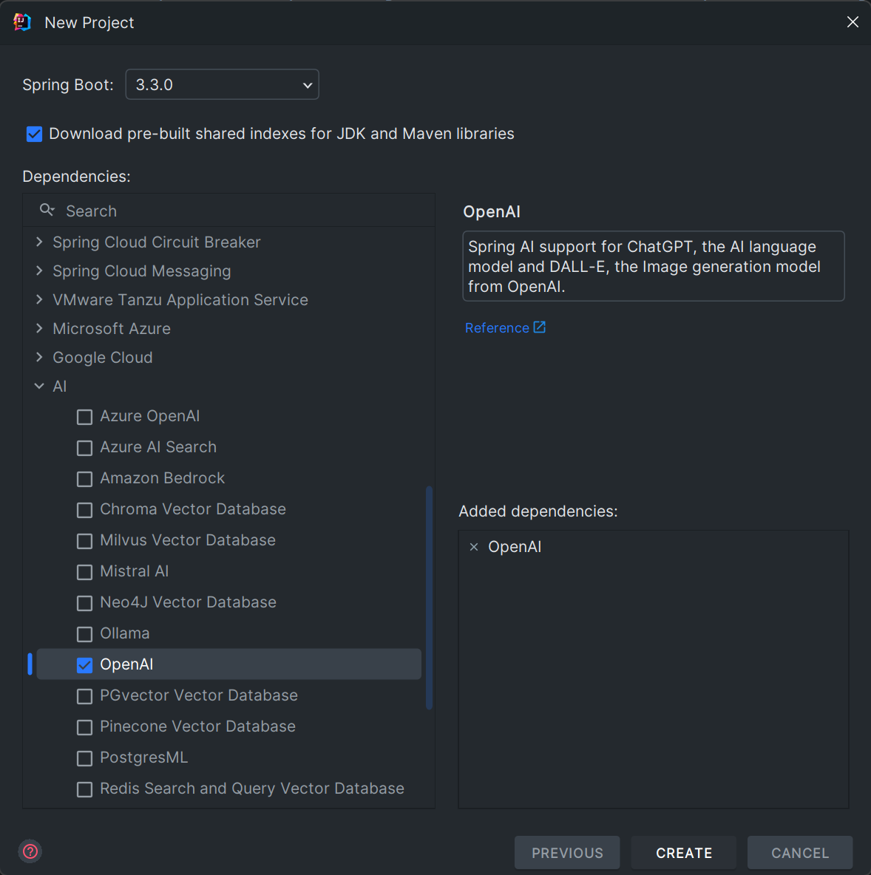The width and height of the screenshot is (871, 875).
Task: Check the Mistral AI dependency
Action: (85, 572)
